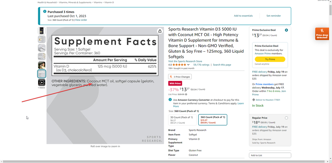Screen dimensions: 332x163
Task: Go to Health & Household breadcrumb
Action: point(47,3)
